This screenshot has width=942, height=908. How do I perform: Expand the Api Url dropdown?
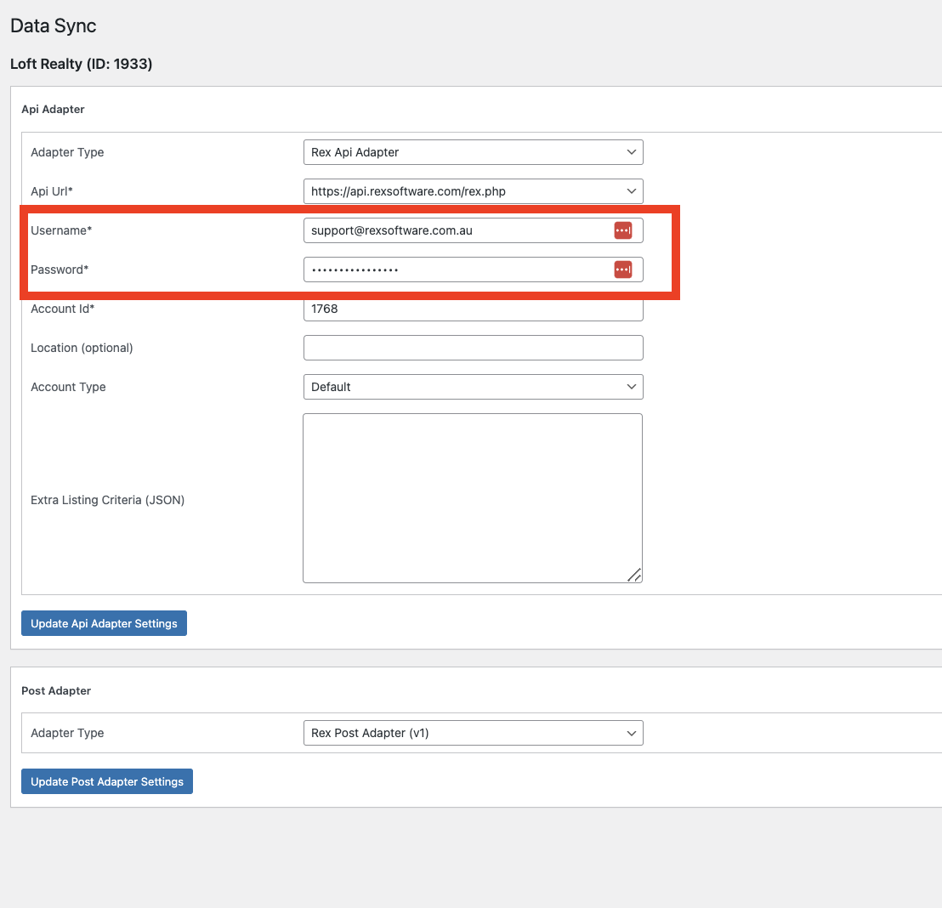tap(474, 191)
